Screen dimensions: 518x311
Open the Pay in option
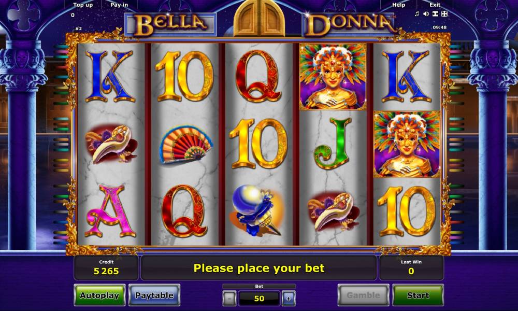(119, 5)
